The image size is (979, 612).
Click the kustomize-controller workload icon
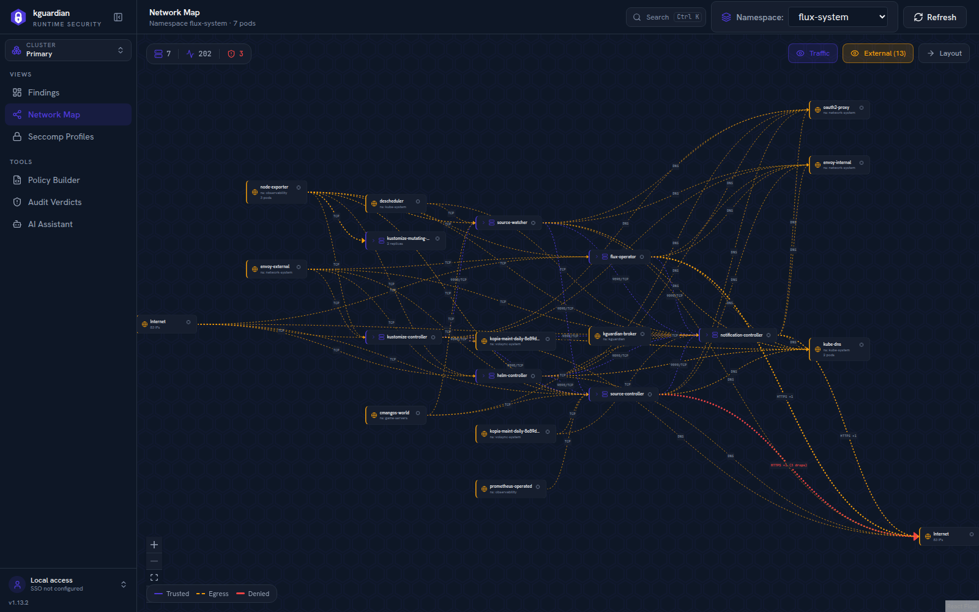(381, 337)
